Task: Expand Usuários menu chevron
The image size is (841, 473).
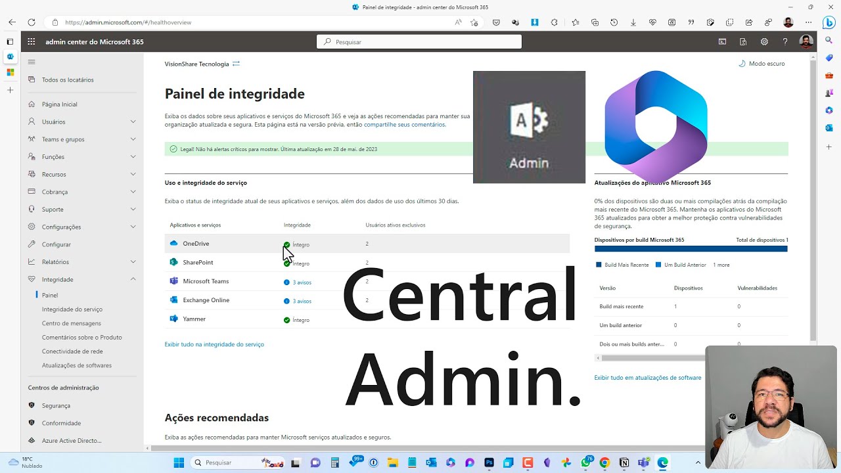Action: point(133,122)
